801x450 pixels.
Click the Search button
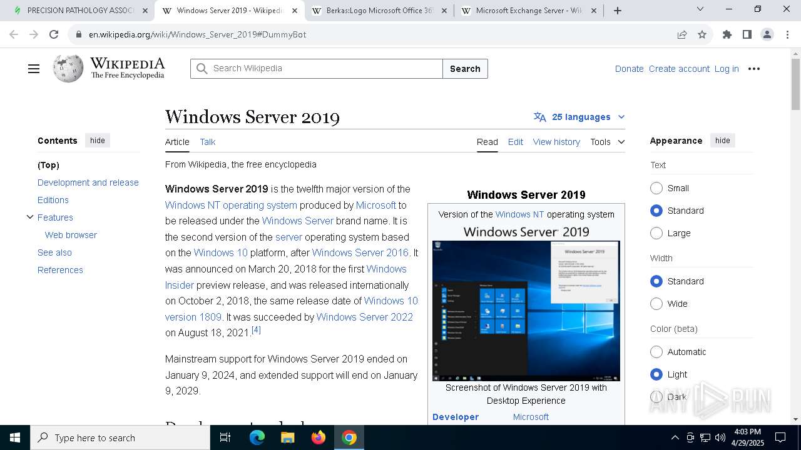(465, 69)
